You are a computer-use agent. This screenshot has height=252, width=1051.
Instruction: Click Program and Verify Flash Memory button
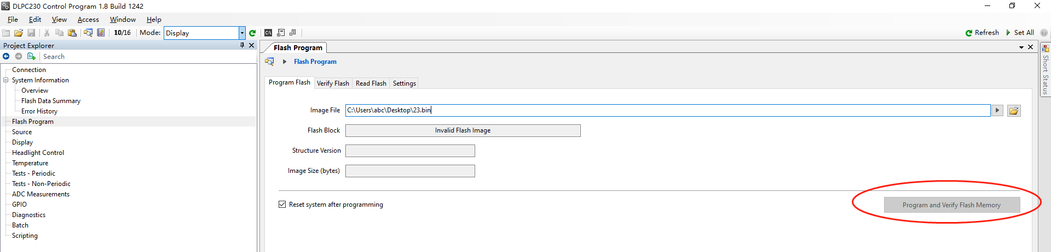tap(952, 205)
